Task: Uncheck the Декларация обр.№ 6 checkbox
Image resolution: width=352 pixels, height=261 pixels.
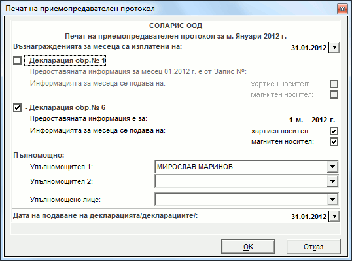Action: click(x=17, y=108)
